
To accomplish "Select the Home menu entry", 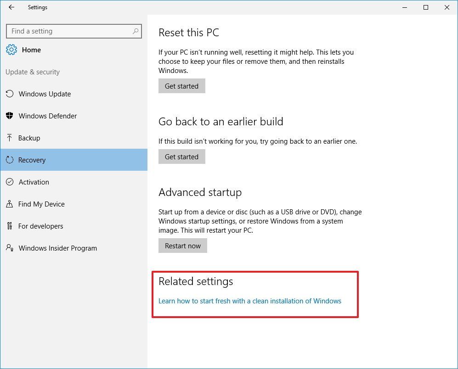I will (x=31, y=50).
